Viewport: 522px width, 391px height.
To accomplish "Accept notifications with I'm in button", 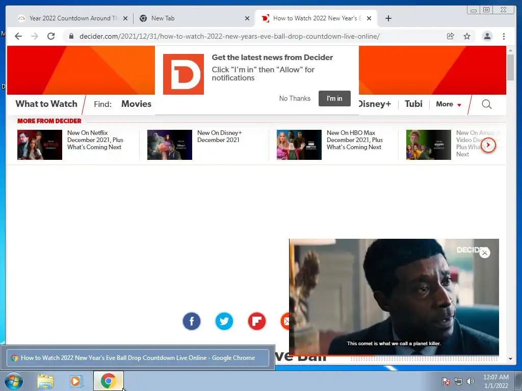I will pos(334,98).
